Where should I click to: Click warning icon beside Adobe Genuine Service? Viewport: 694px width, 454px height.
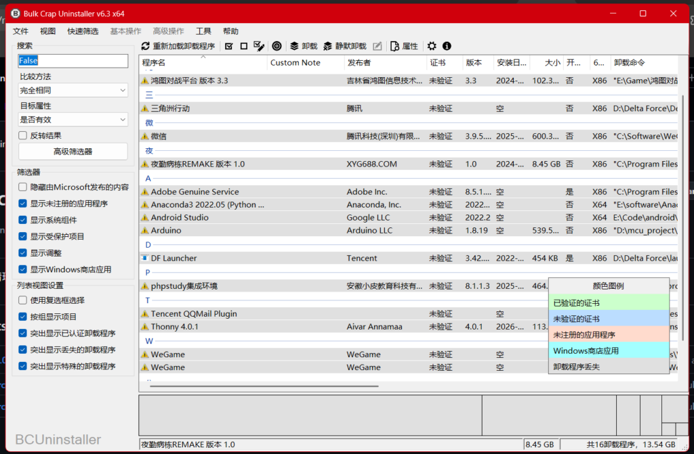click(145, 192)
